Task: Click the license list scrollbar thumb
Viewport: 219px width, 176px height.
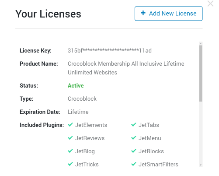Action: (x=201, y=74)
